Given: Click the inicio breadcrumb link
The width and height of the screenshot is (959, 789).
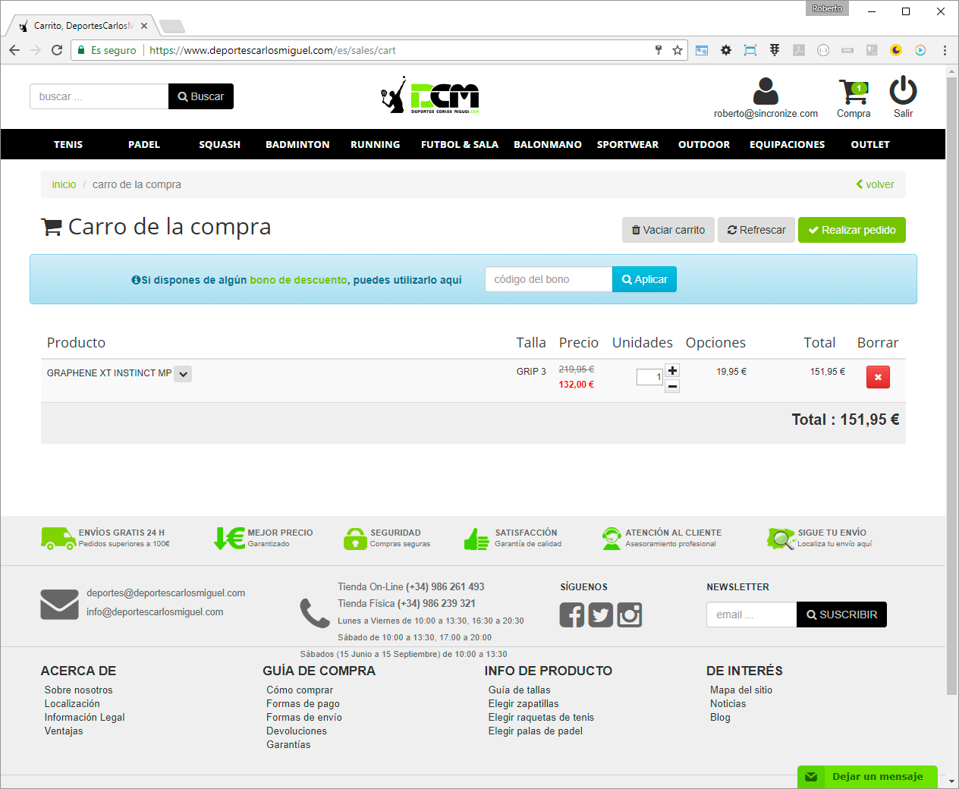Looking at the screenshot, I should (x=64, y=184).
